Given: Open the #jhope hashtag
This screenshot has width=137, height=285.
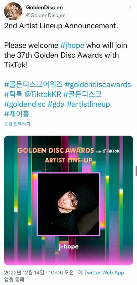Looking at the screenshot, I should pyautogui.click(x=72, y=46).
